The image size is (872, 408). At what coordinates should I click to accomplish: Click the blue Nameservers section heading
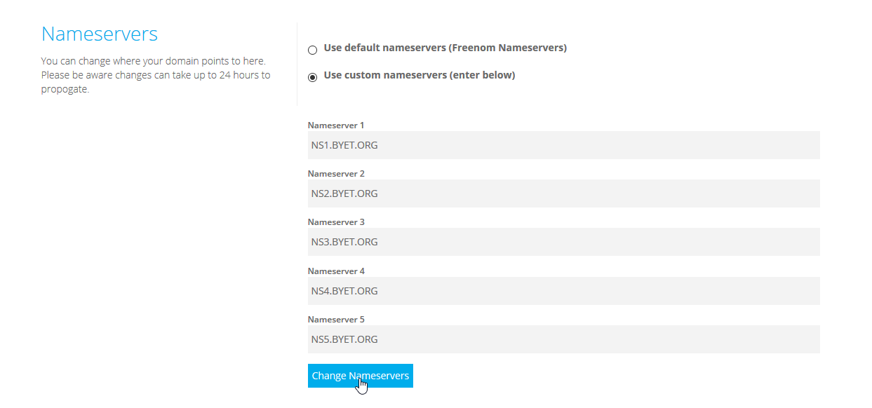(100, 34)
